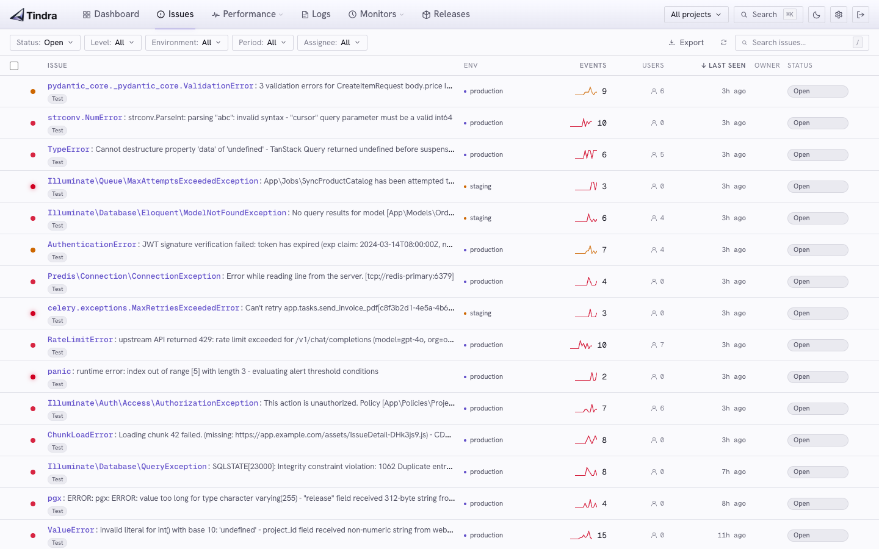The image size is (879, 549).
Task: Click severity dot for pgx ERROR issue
Action: pos(33,504)
